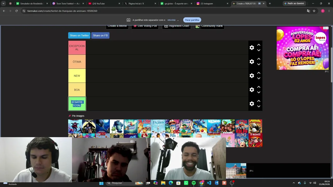Open Visual Studio Code from taskbar
The width and height of the screenshot is (333, 187).
[209, 183]
